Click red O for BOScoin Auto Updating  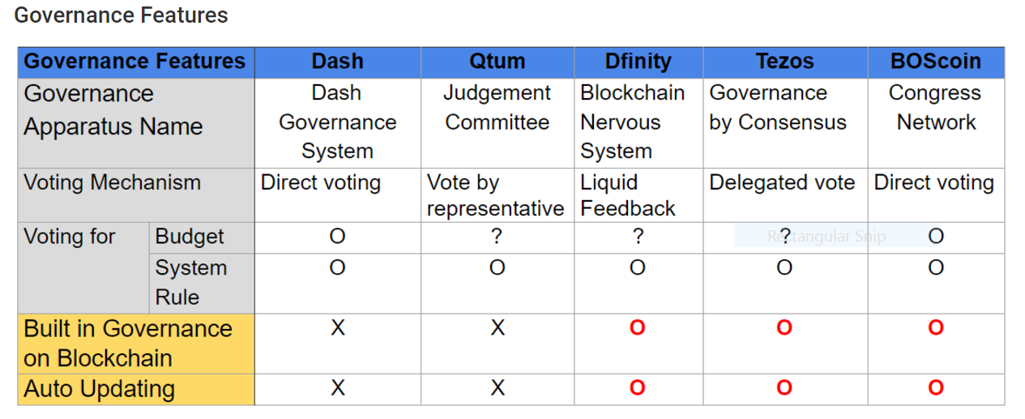[936, 388]
